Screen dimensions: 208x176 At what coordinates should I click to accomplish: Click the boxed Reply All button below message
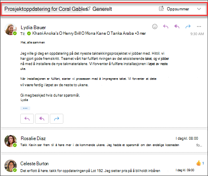click(x=42, y=119)
